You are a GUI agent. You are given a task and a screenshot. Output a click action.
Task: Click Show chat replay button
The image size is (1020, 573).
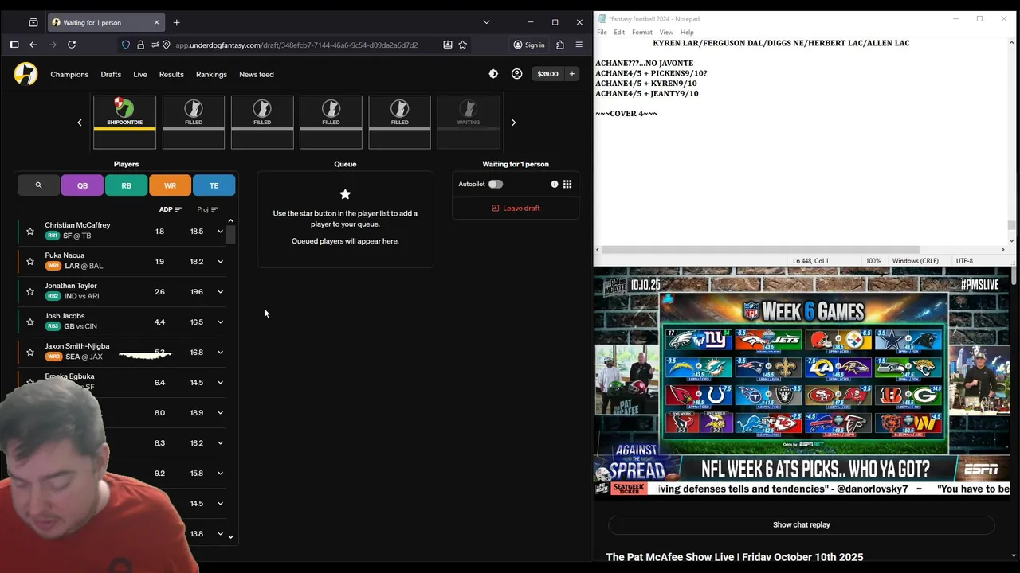coord(801,524)
